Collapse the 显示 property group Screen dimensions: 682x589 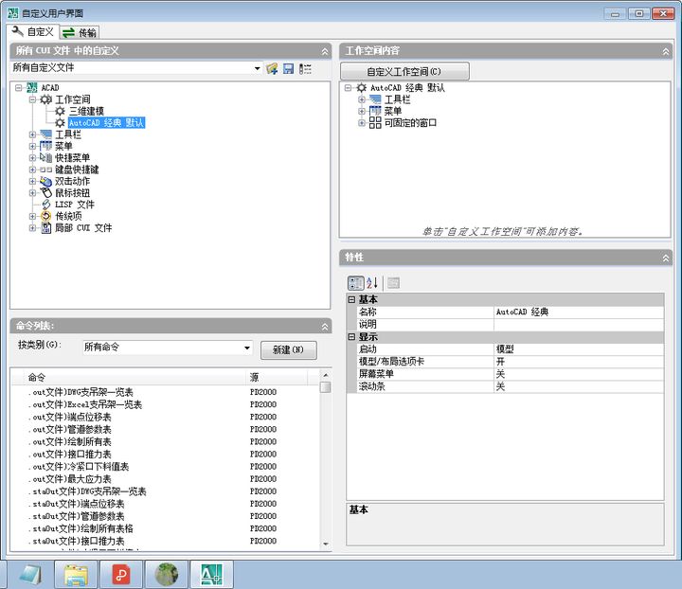pyautogui.click(x=351, y=337)
